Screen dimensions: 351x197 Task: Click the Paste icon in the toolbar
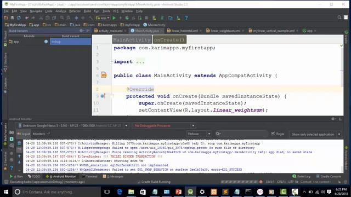pyautogui.click(x=54, y=18)
